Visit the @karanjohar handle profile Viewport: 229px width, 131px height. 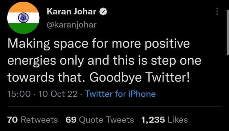pos(72,25)
